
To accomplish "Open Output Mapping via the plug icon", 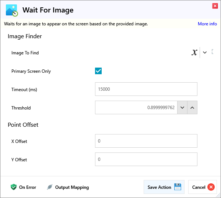I will (x=50, y=187).
